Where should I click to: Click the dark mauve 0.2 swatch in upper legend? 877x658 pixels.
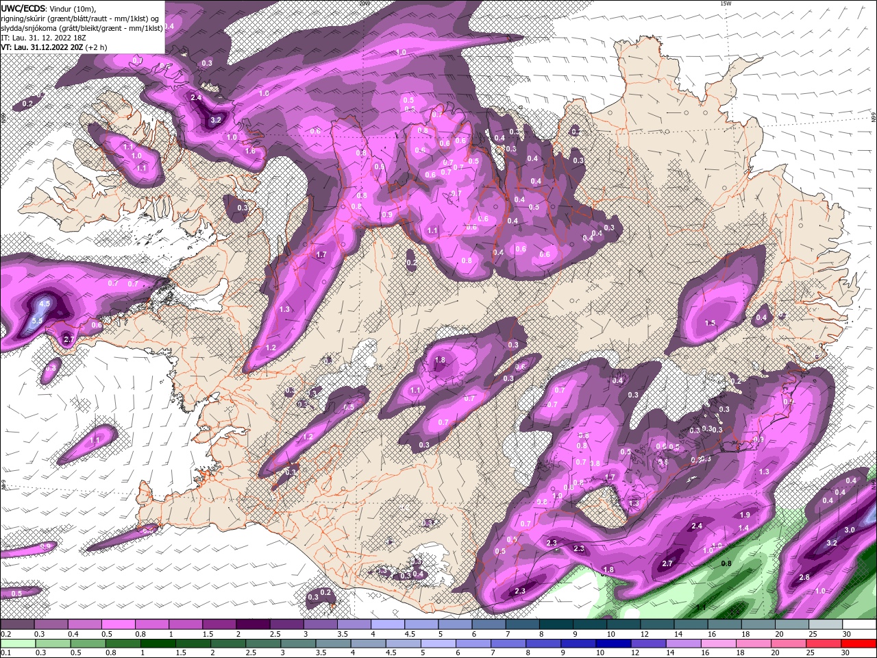[16, 624]
